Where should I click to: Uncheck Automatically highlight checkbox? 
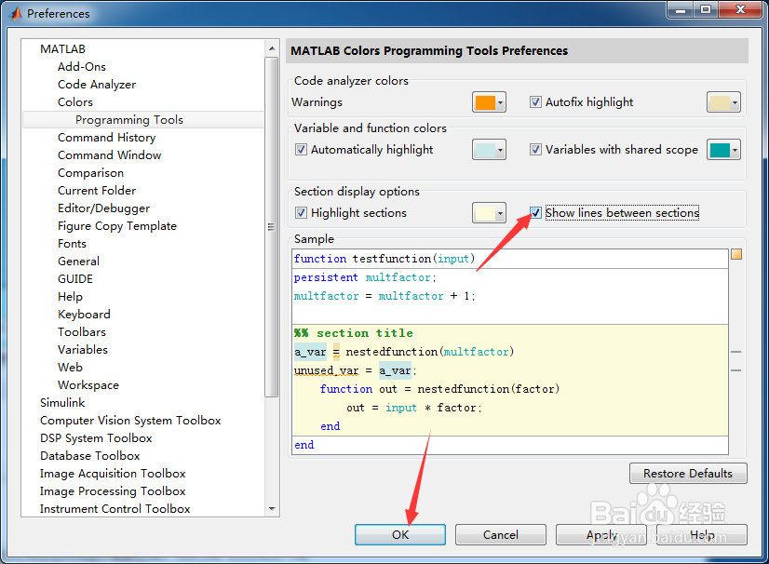(301, 150)
